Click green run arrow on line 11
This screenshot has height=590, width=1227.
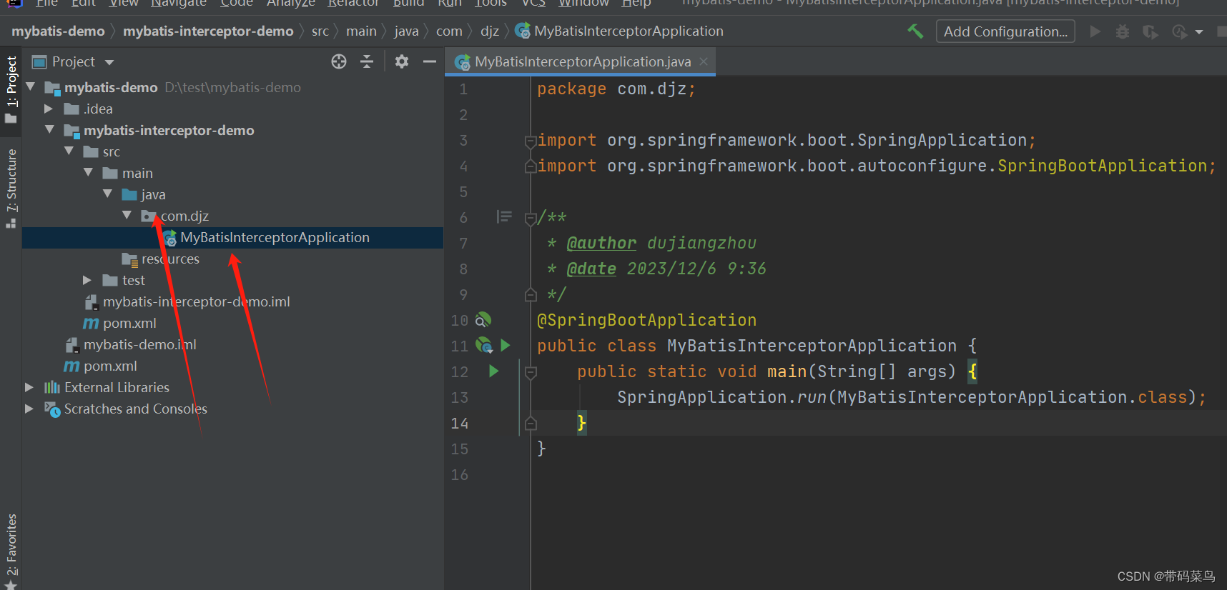[506, 346]
